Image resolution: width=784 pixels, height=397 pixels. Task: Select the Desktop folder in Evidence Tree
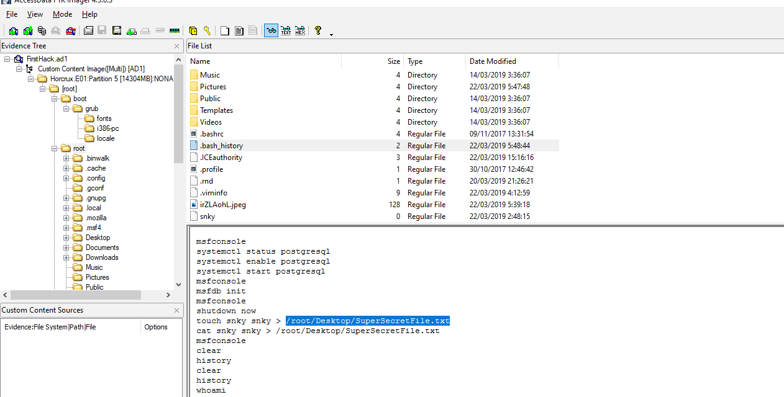(x=98, y=238)
